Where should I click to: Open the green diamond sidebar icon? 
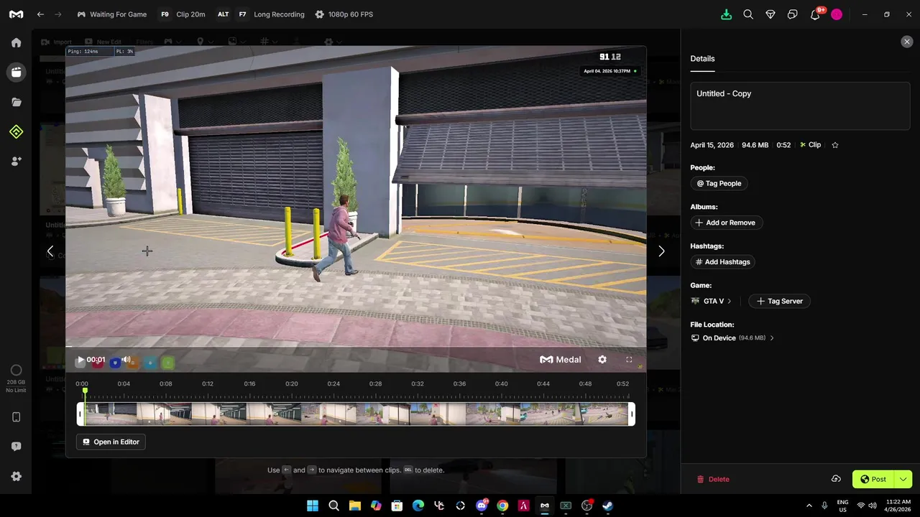click(x=16, y=131)
